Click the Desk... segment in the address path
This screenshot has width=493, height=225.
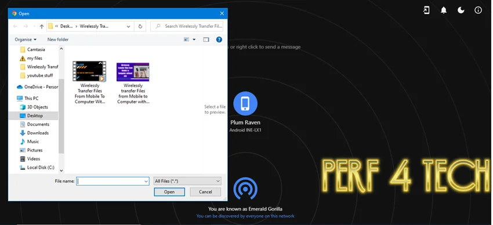[x=67, y=27]
